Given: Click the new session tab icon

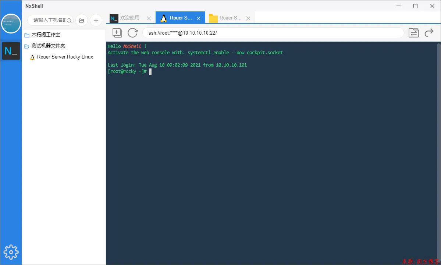Looking at the screenshot, I should 117,33.
